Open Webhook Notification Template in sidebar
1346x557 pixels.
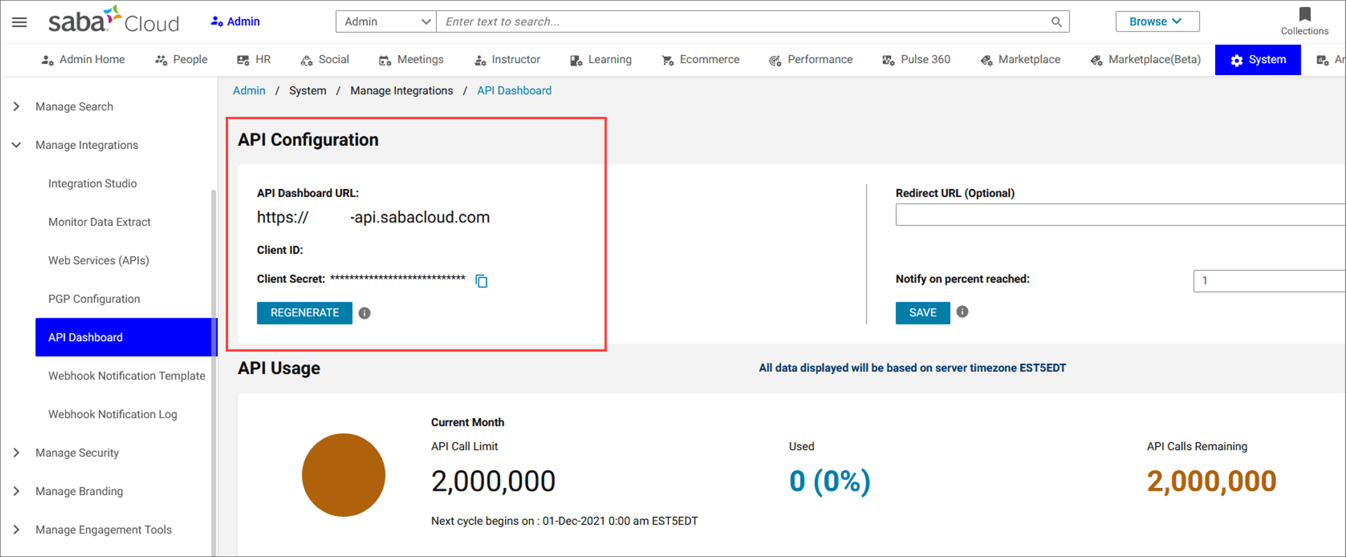(127, 376)
